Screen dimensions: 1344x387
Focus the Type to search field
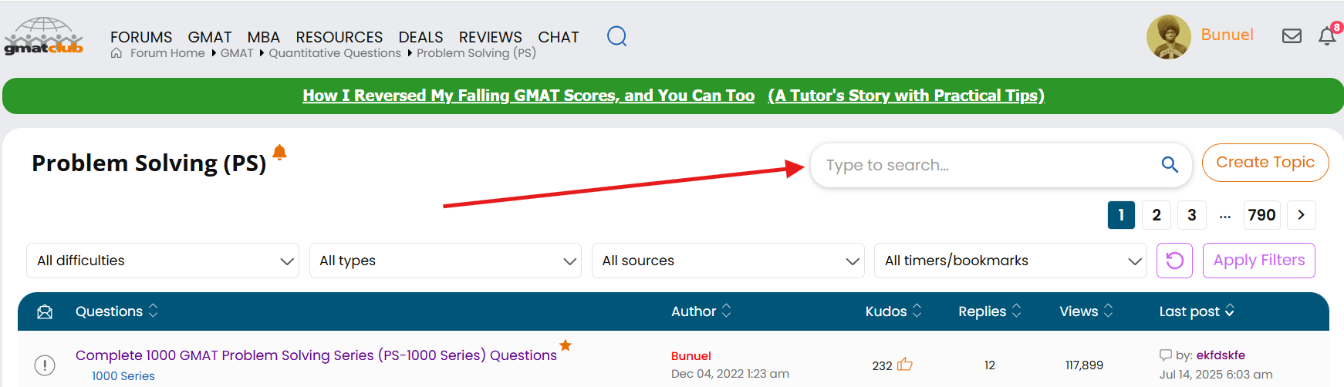pos(988,165)
